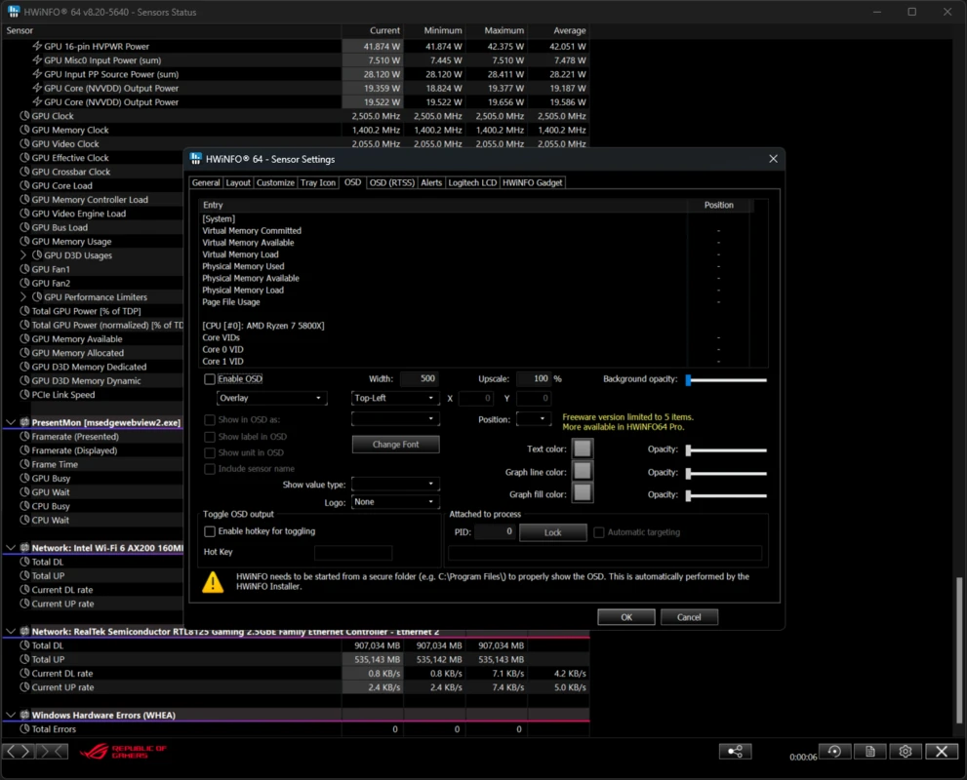
Task: Click the Graph fill color swatch
Action: click(583, 493)
